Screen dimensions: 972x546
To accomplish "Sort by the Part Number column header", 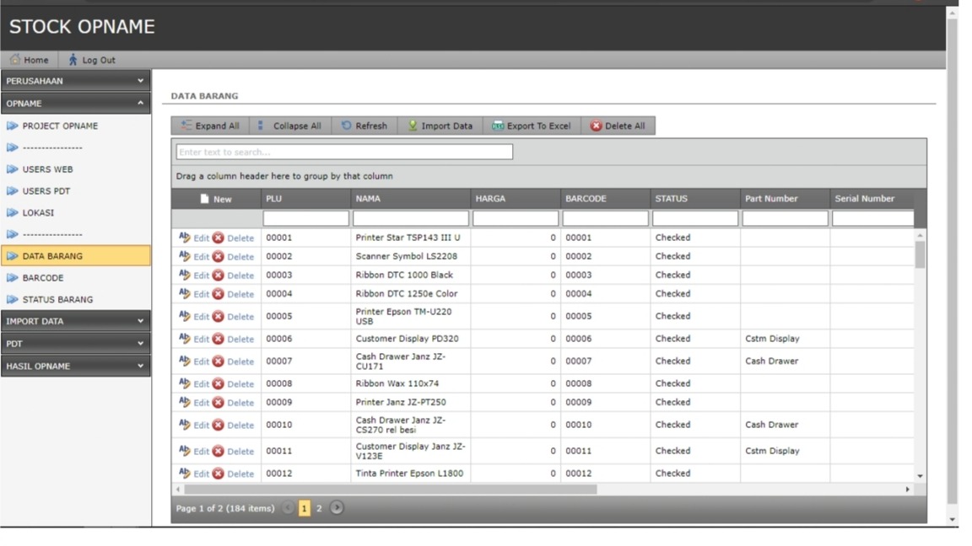I will pyautogui.click(x=785, y=199).
